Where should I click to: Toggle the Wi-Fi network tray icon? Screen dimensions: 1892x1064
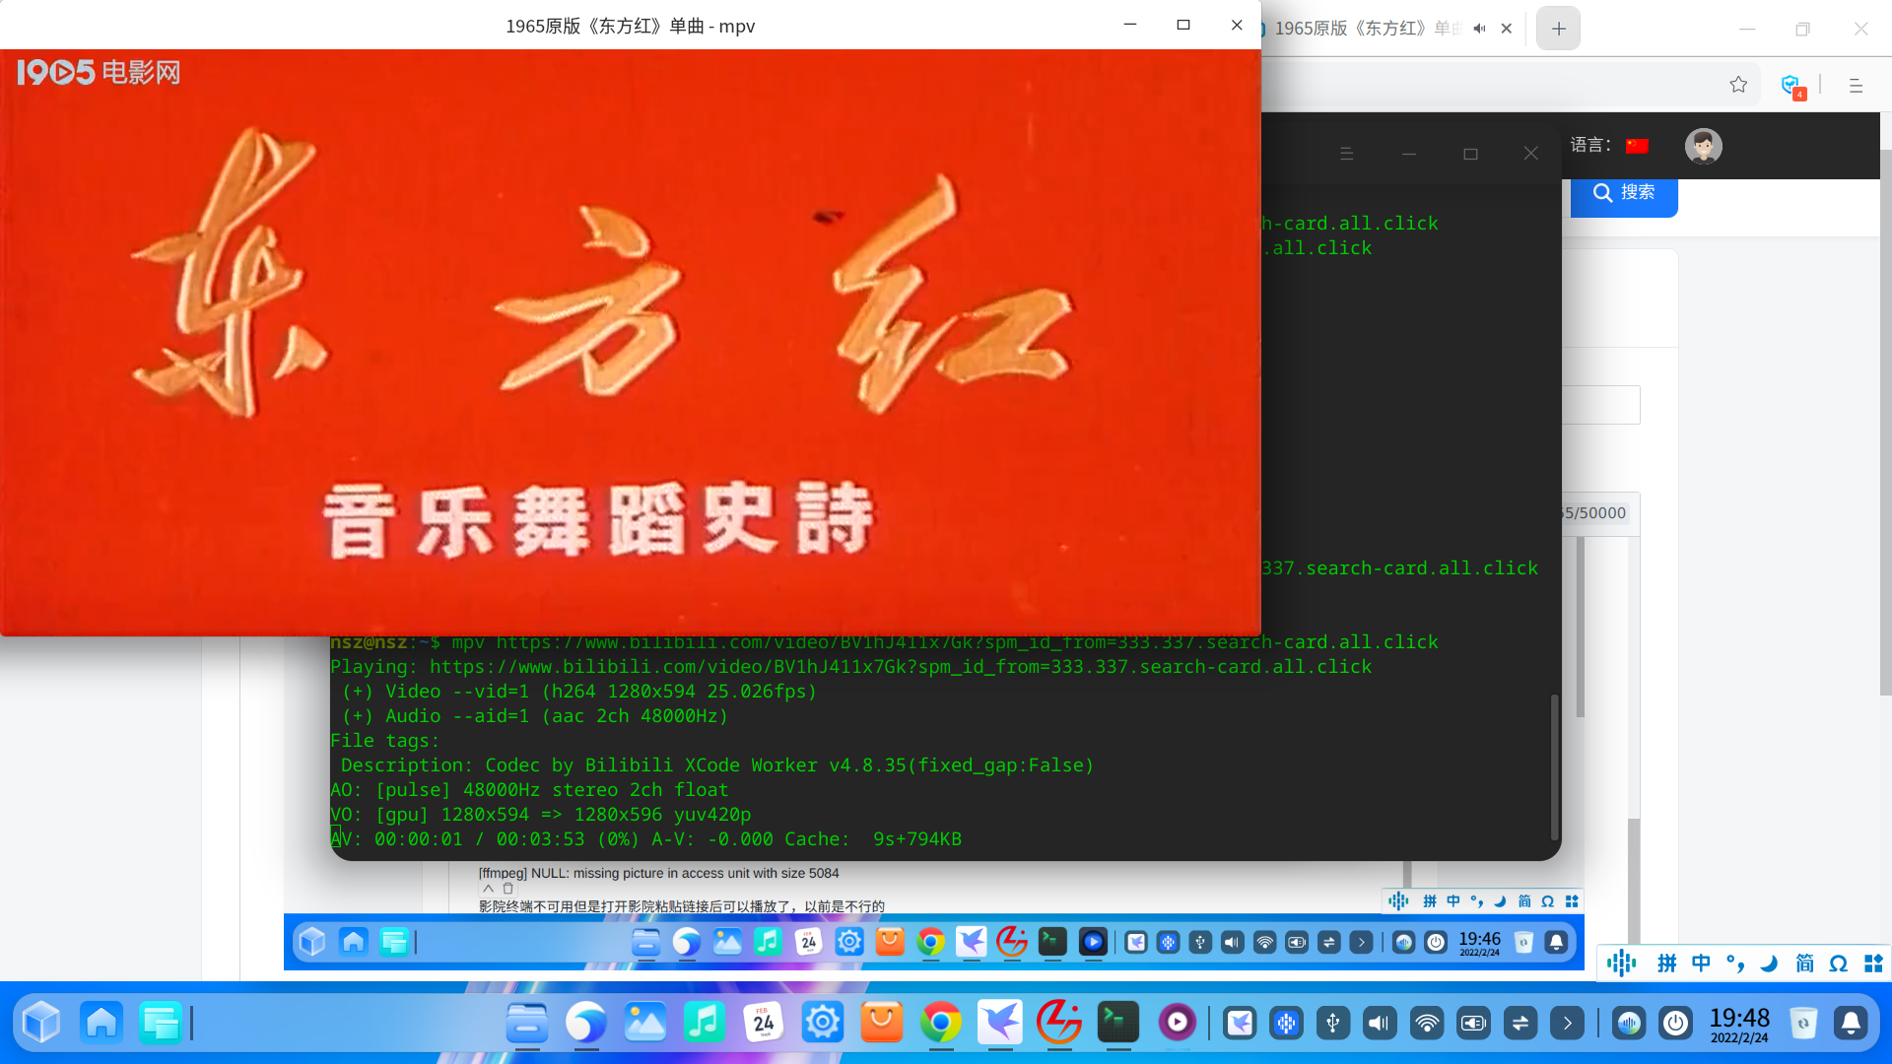click(1426, 1024)
